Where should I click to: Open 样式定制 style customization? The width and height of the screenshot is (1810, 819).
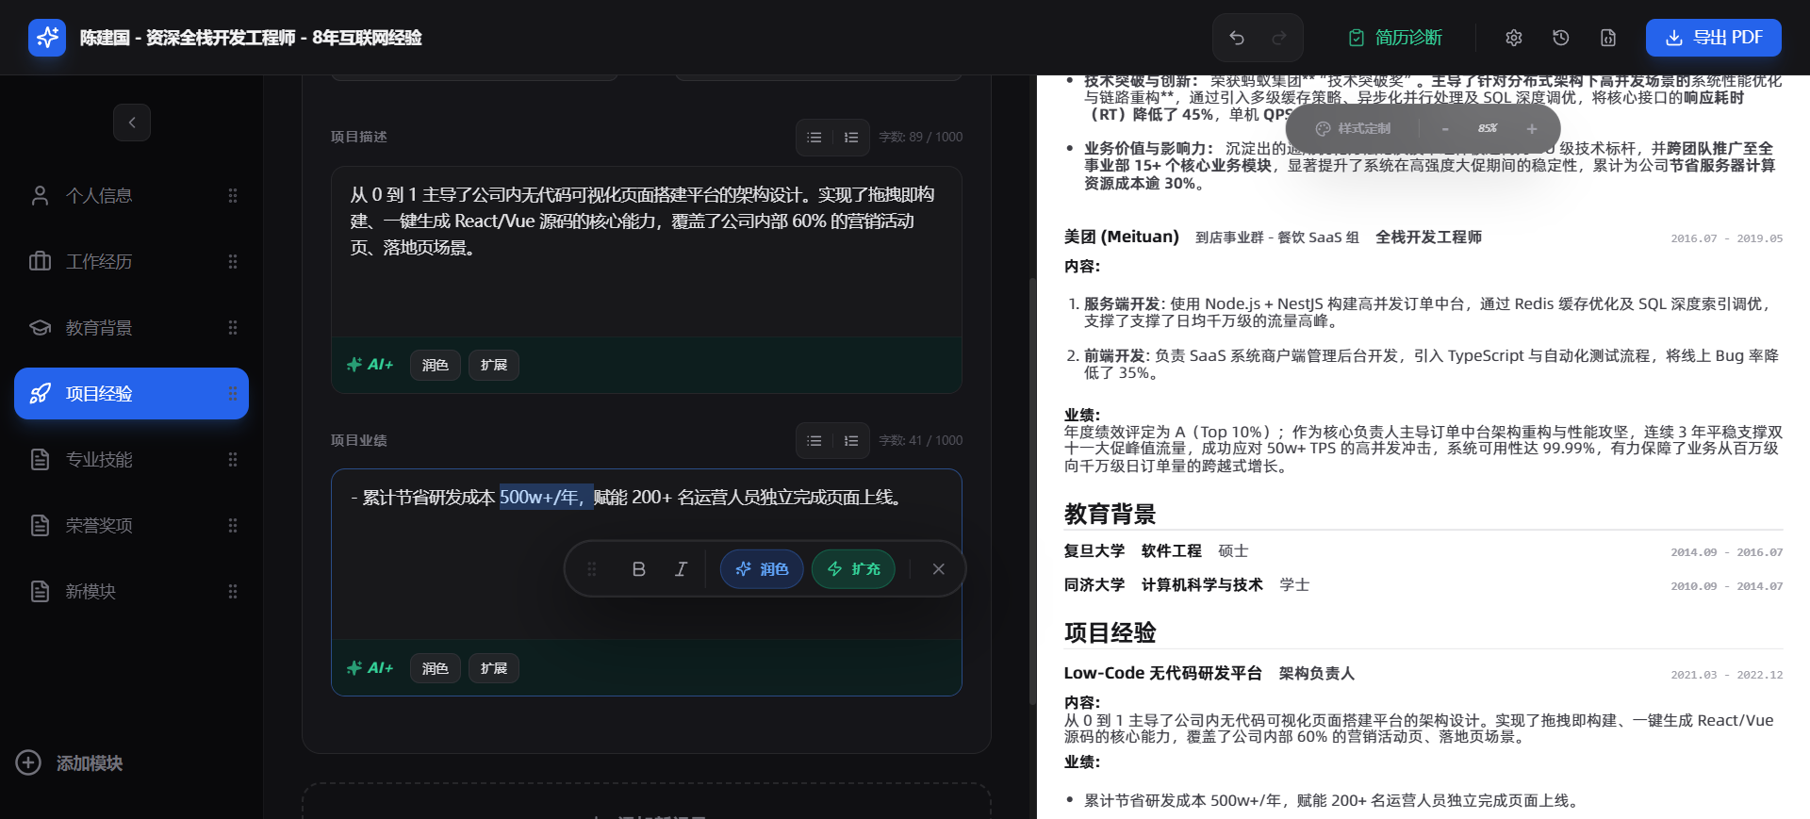pyautogui.click(x=1353, y=128)
